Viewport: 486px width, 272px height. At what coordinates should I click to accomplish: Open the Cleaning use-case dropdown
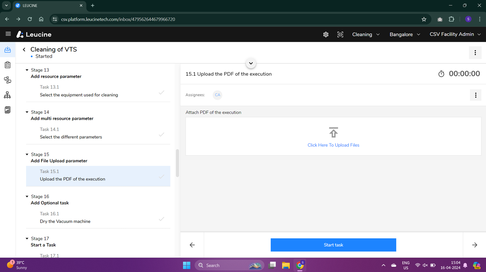point(366,35)
